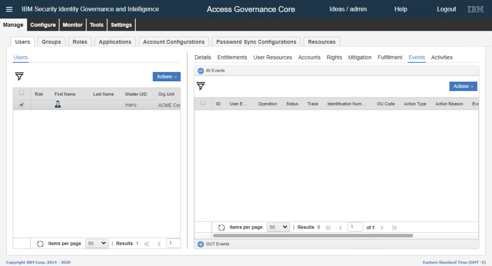This screenshot has width=492, height=266.
Task: Open the Configure menu tab
Action: pos(43,25)
